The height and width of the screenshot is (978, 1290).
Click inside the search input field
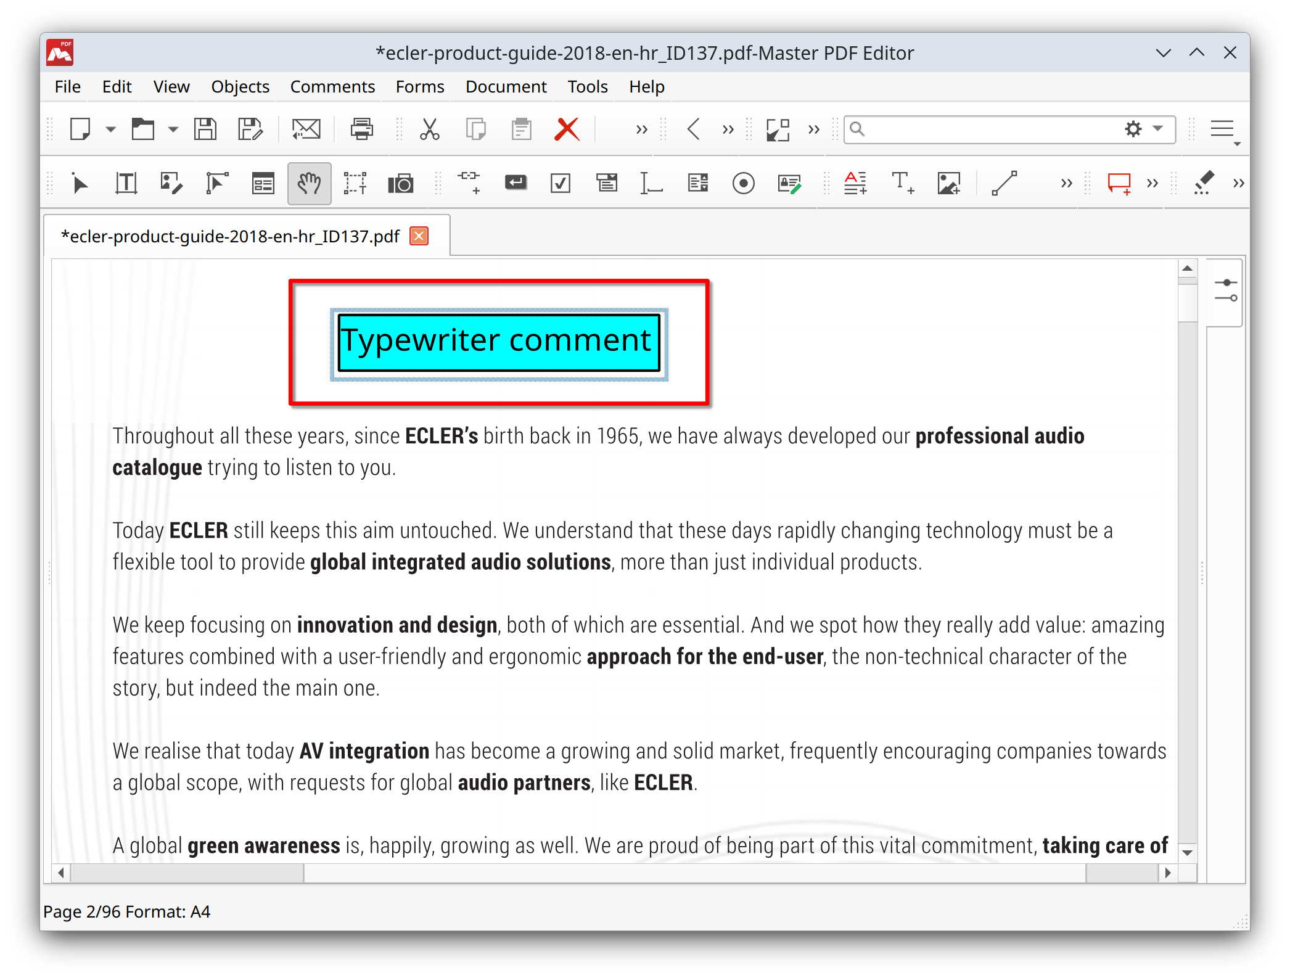pyautogui.click(x=987, y=129)
